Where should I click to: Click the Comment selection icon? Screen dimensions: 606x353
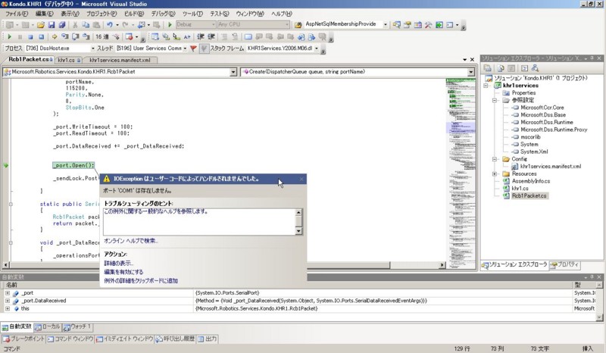click(x=224, y=36)
